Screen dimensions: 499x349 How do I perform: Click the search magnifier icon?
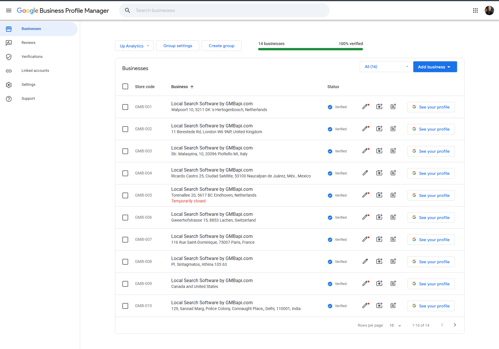click(127, 10)
